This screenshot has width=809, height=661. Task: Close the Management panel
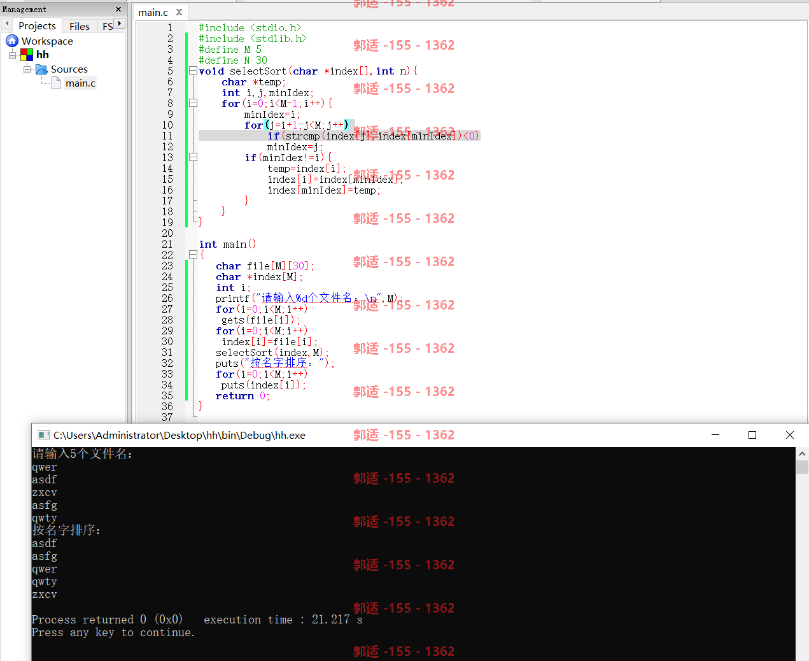pos(118,10)
